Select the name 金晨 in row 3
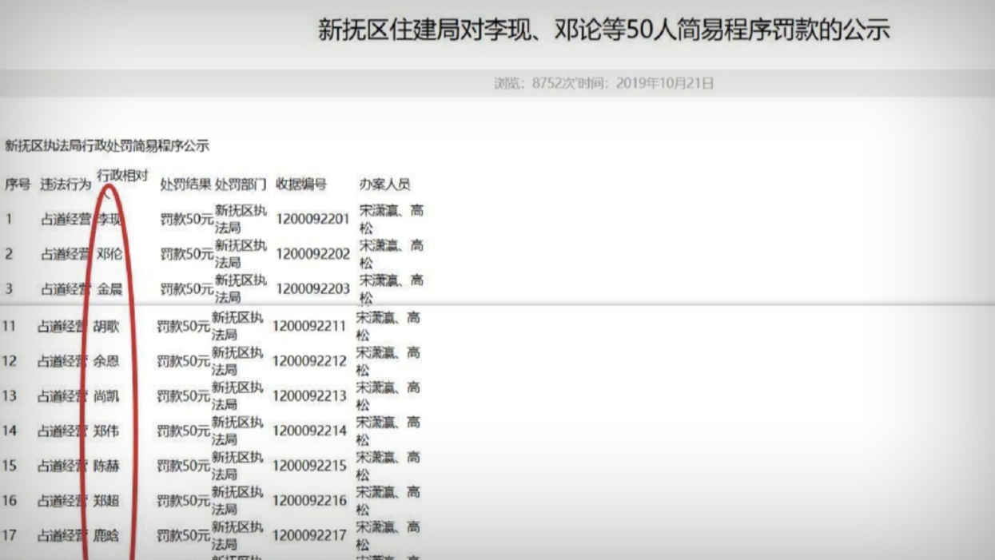The width and height of the screenshot is (995, 560). point(109,288)
